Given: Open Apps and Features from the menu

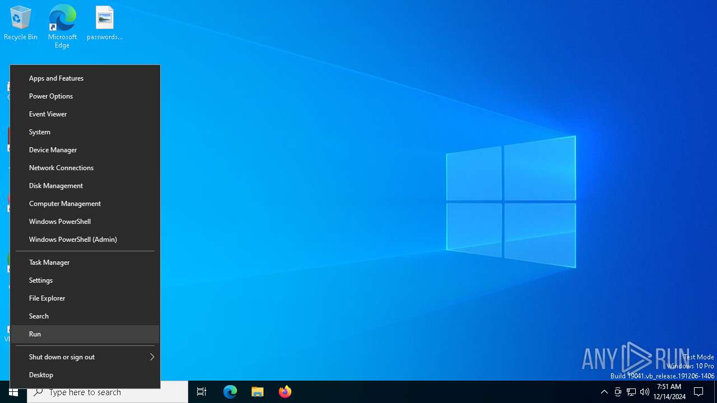Looking at the screenshot, I should tap(85, 78).
